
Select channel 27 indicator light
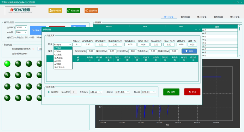pyautogui.click(x=29, y=98)
